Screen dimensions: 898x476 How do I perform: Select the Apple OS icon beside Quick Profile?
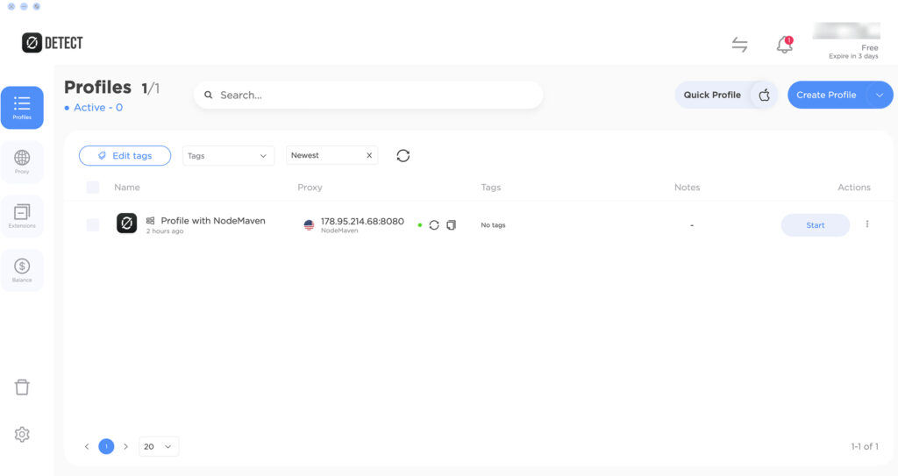point(764,95)
